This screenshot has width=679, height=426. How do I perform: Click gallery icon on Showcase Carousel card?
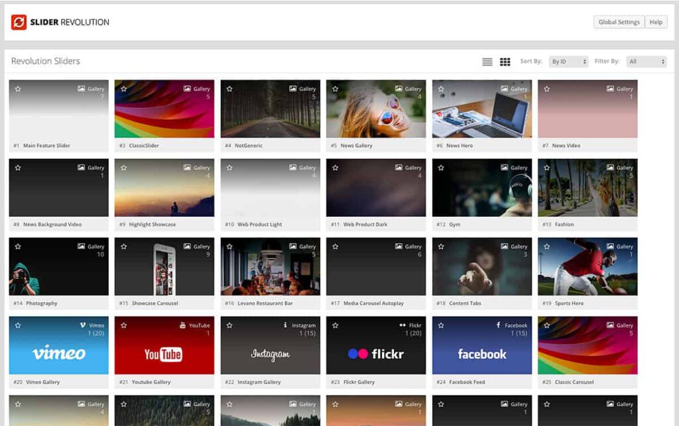187,246
